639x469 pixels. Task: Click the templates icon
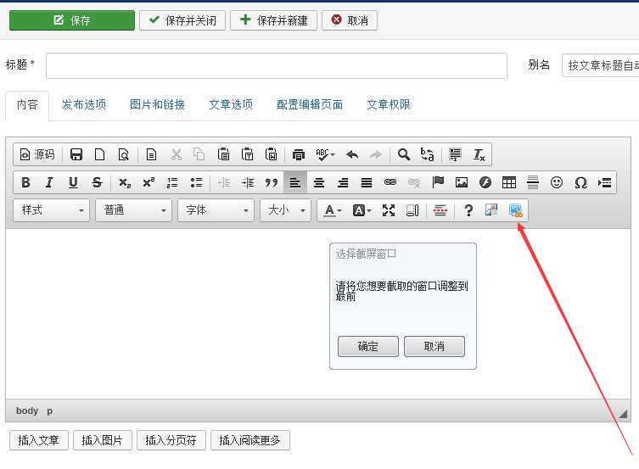point(151,154)
